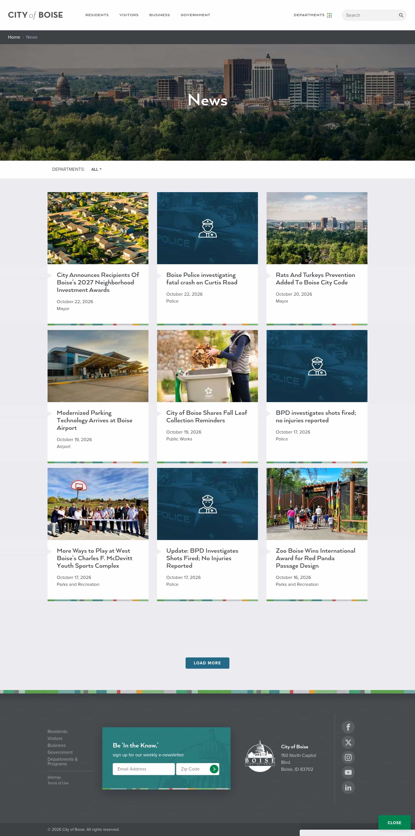This screenshot has width=415, height=836.
Task: Open Update: BPD Investigates Shots Fired title
Action: (202, 558)
